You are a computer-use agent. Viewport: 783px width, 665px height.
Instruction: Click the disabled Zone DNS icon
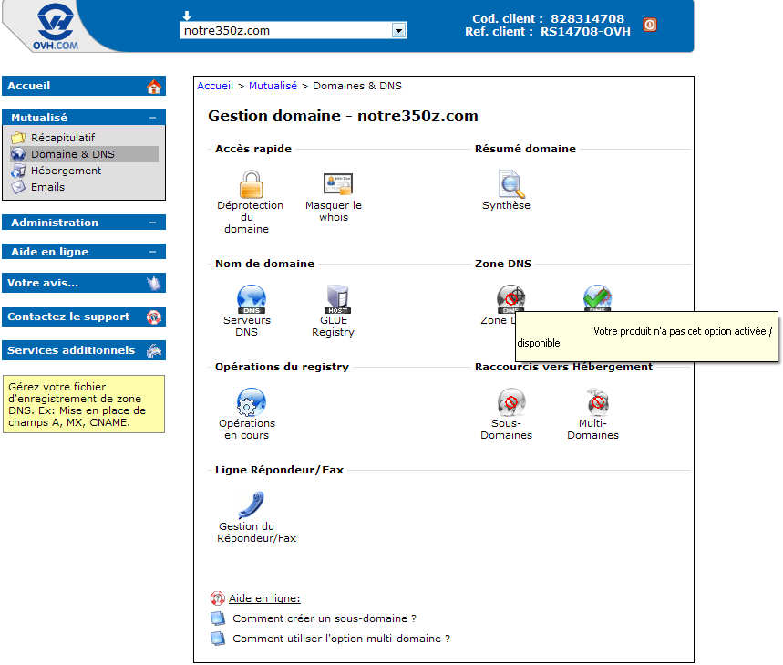[x=510, y=298]
